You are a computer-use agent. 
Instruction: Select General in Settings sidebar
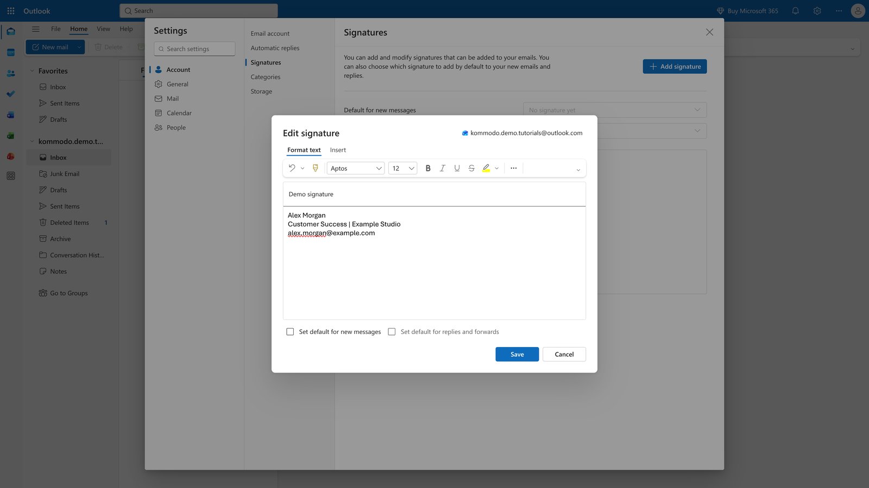pos(178,84)
